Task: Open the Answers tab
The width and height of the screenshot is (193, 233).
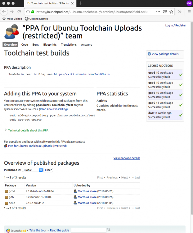Action: coord(86,44)
